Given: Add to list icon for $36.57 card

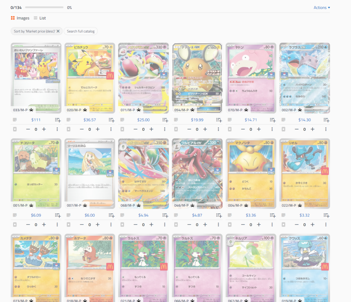Looking at the screenshot, I should point(111,120).
